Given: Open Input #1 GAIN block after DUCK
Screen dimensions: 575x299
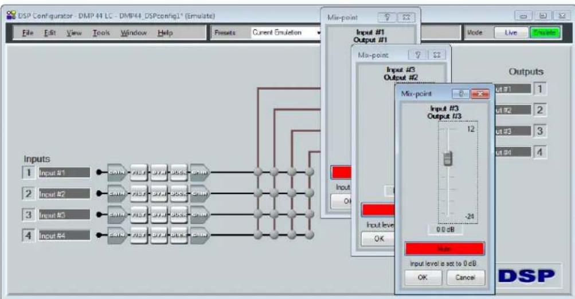Looking at the screenshot, I should 200,172.
